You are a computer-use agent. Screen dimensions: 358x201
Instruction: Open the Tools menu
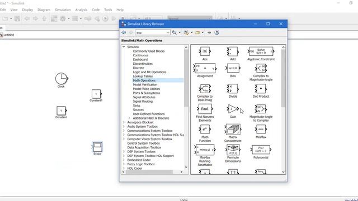108,10
